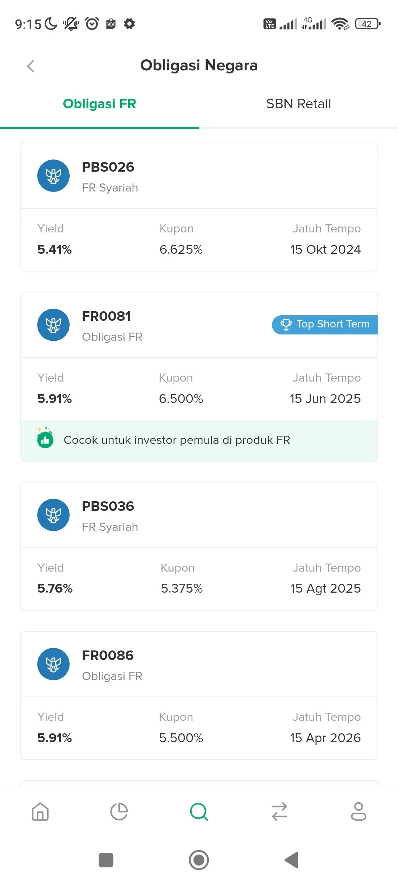This screenshot has height=884, width=398.
Task: Select the Obligasi FR tab
Action: point(99,104)
